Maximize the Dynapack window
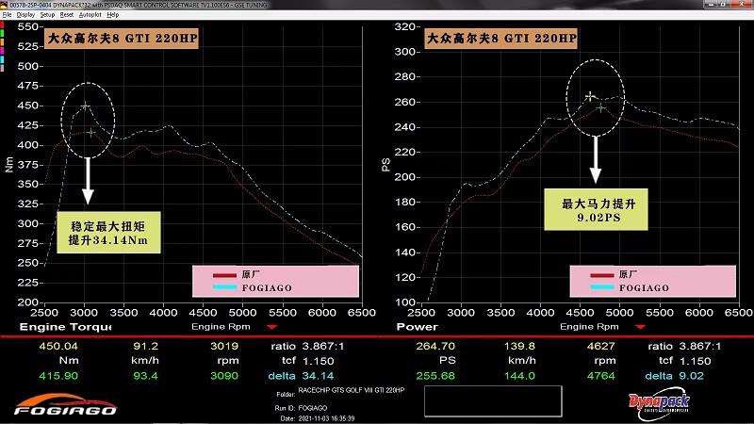Screen dimensions: 754x424 point(723,5)
